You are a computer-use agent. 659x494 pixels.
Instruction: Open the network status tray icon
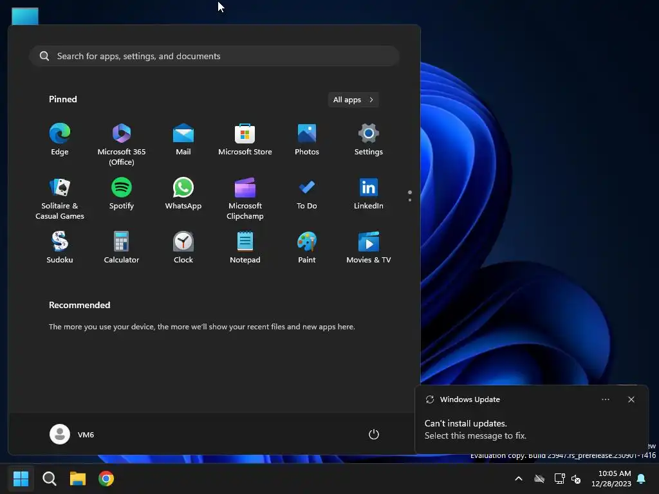coord(559,479)
